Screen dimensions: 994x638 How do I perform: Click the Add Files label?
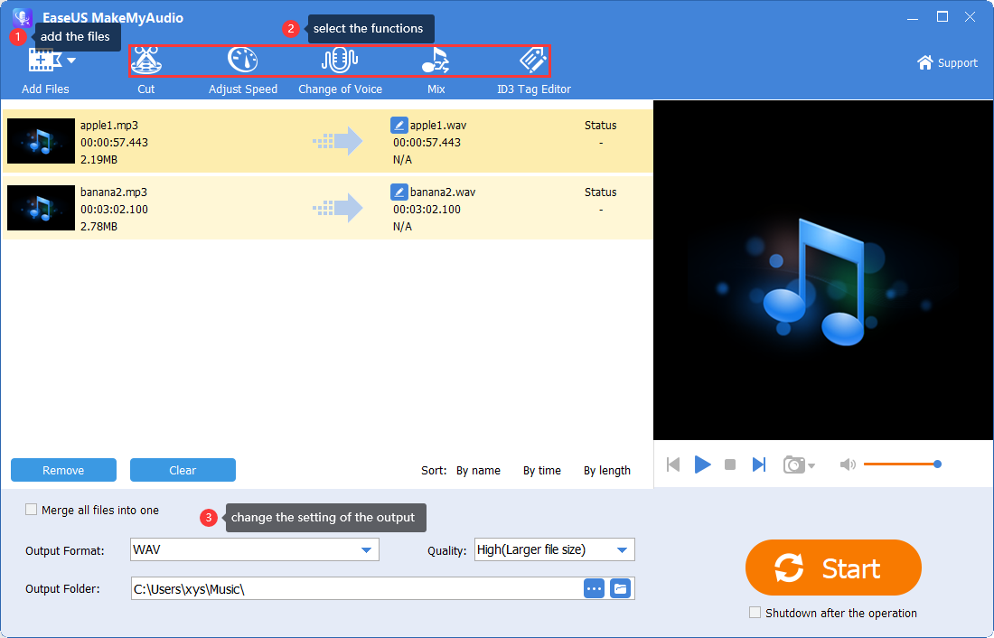coord(45,89)
